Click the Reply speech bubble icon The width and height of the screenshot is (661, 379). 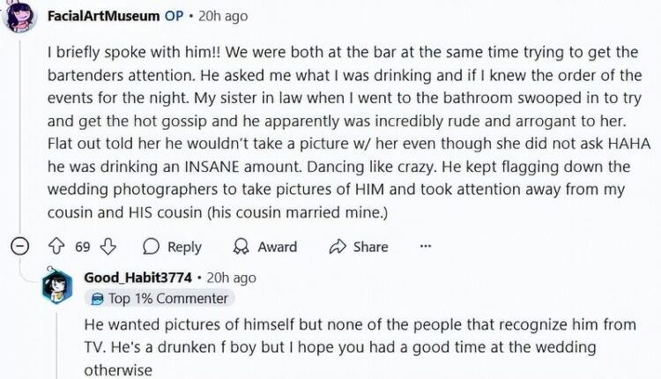click(x=151, y=247)
